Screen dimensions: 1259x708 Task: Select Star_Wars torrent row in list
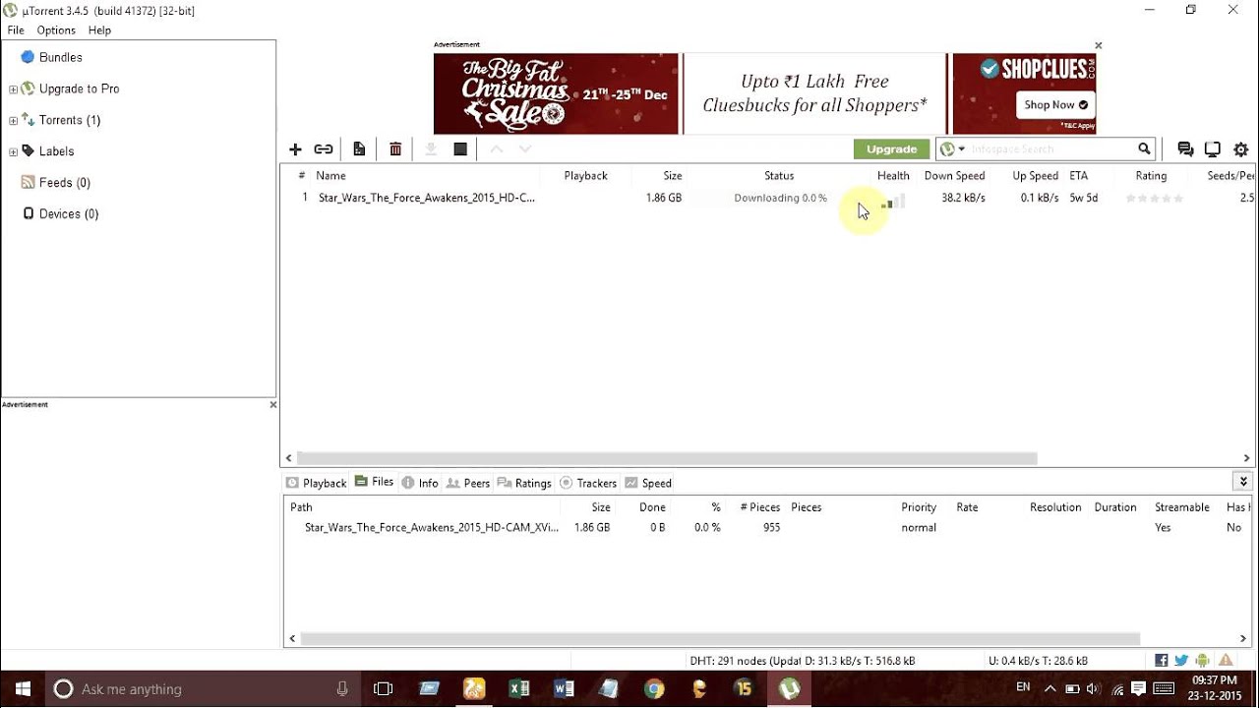769,198
